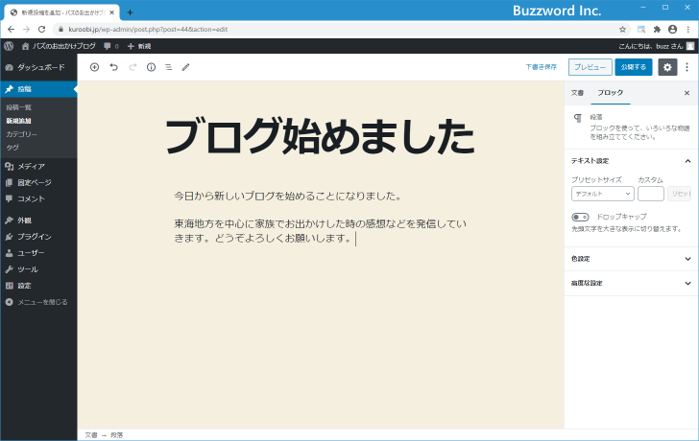Open the Chrome three-dot menu
The image size is (699, 441).
click(x=687, y=30)
